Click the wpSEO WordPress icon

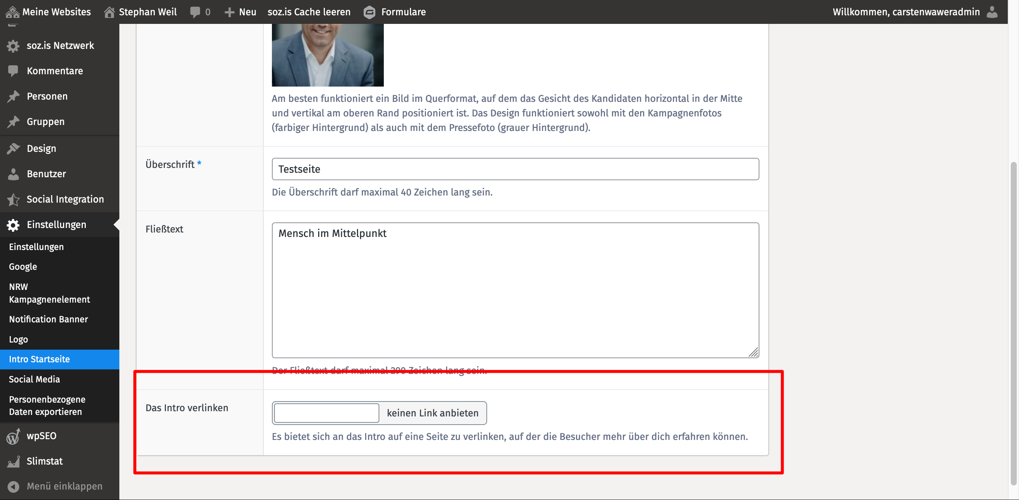(13, 436)
